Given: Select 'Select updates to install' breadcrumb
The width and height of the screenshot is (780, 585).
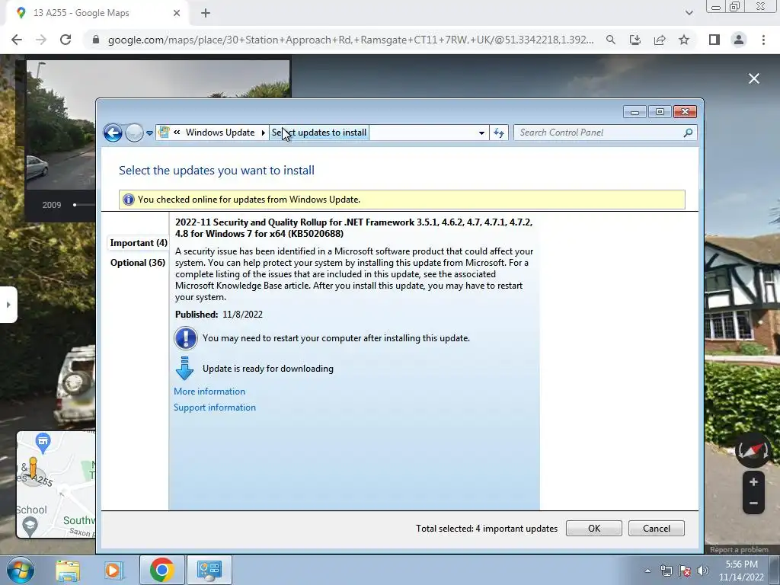Looking at the screenshot, I should (x=319, y=133).
